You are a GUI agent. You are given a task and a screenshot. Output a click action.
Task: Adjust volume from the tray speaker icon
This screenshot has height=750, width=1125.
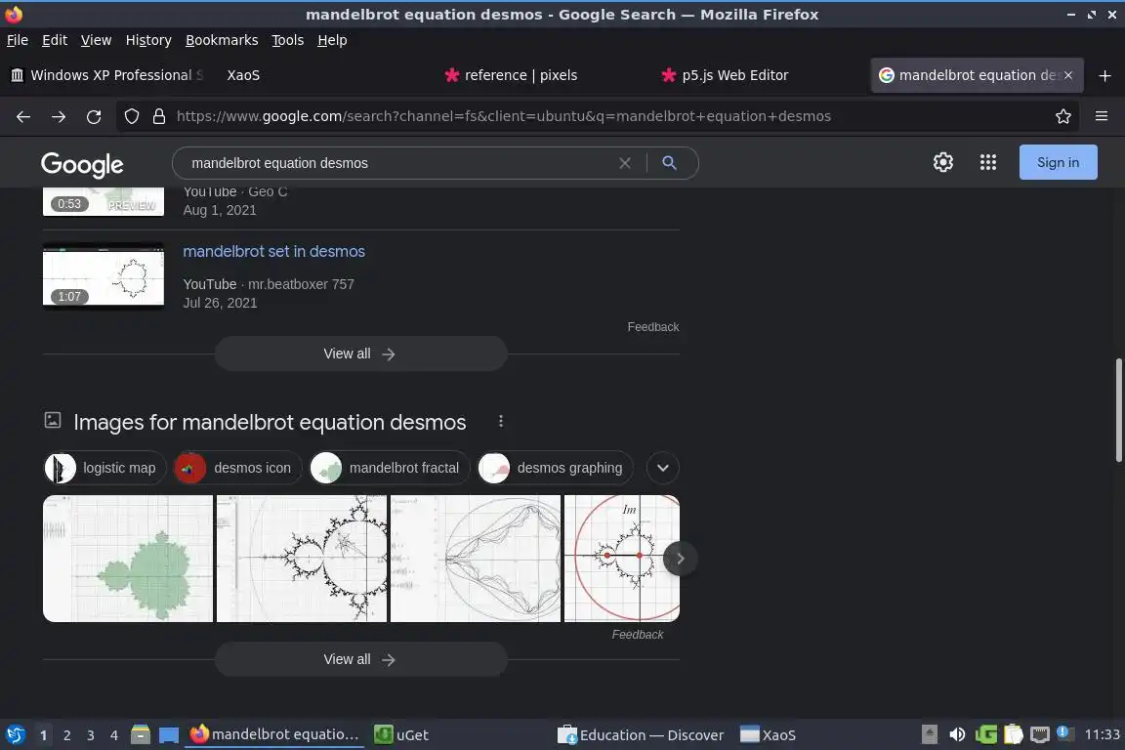pyautogui.click(x=956, y=734)
